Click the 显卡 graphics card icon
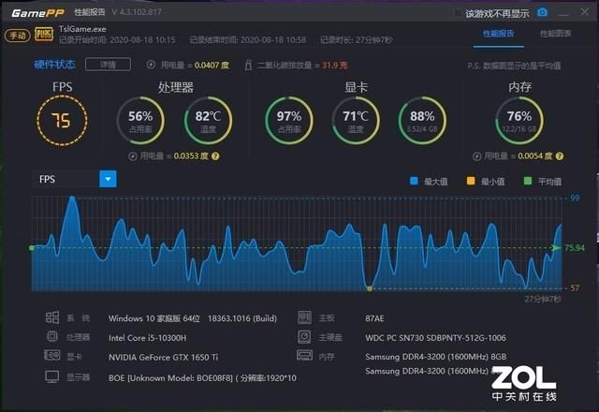599x412 pixels. tap(52, 356)
